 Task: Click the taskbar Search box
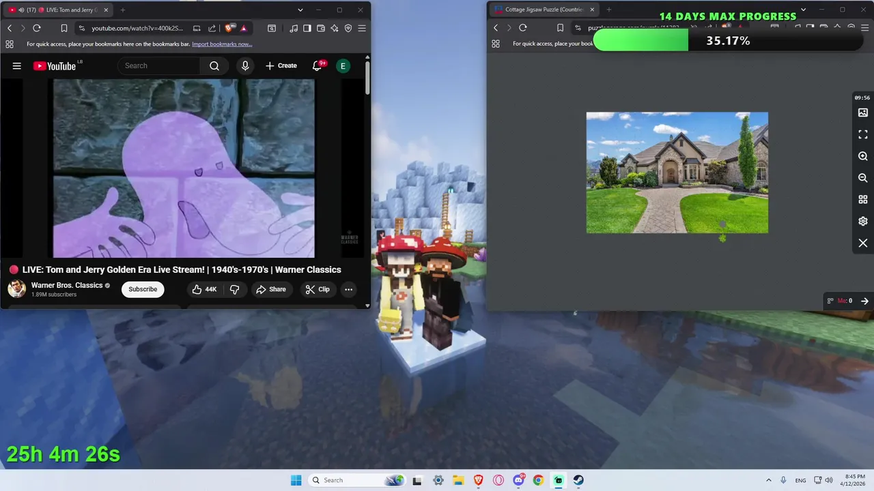pos(356,480)
